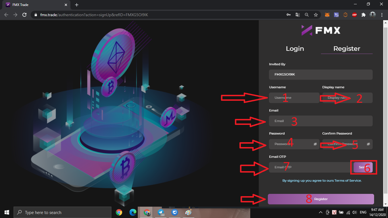Reload the FMX page
This screenshot has height=218, width=388.
tap(24, 15)
